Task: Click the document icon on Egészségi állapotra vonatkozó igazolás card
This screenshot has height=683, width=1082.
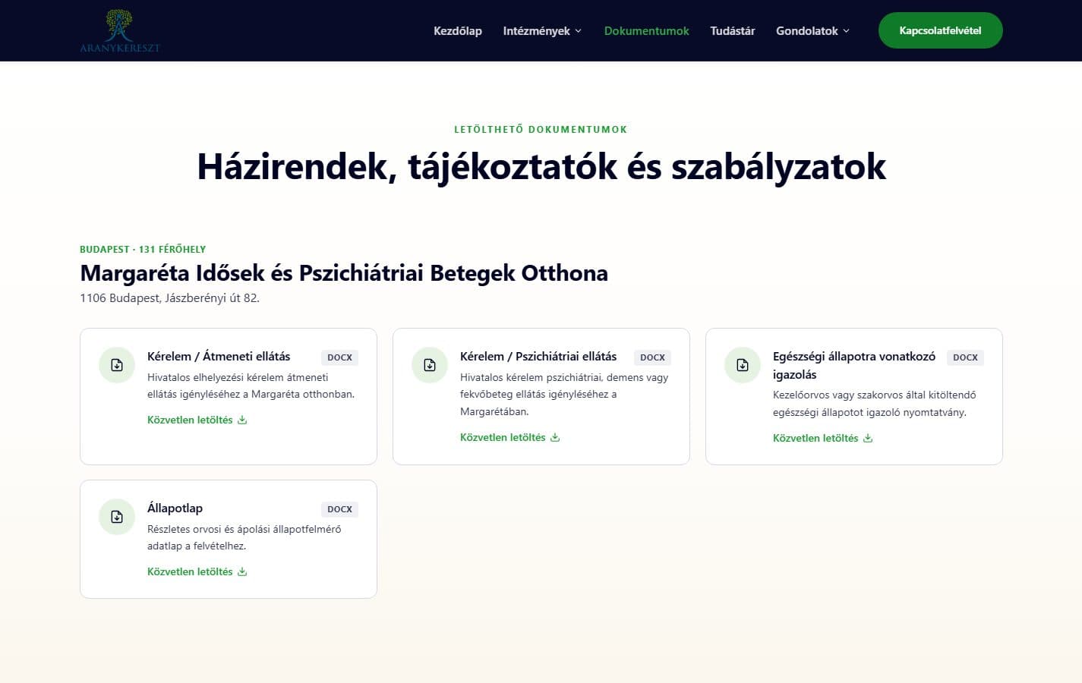Action: (743, 365)
